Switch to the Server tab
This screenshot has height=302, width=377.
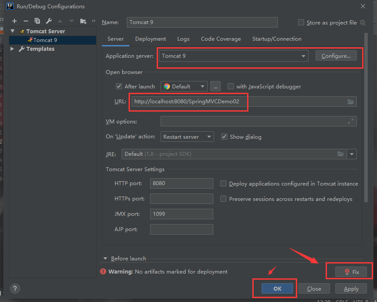coord(116,39)
